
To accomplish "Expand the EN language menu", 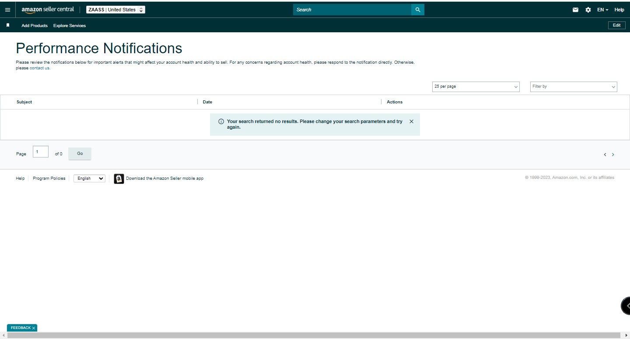I will pyautogui.click(x=603, y=10).
